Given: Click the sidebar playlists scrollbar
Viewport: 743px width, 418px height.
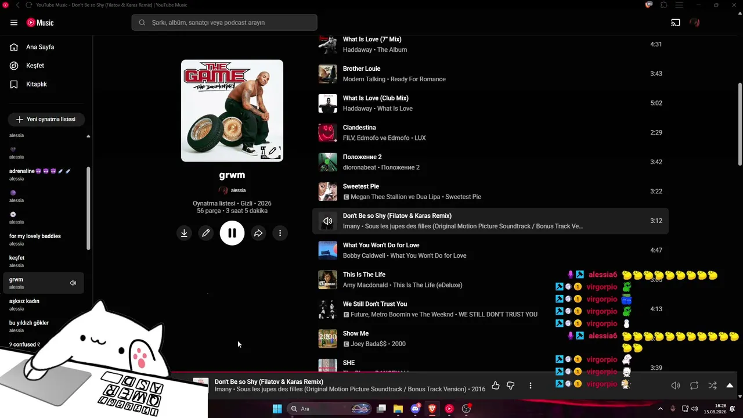Looking at the screenshot, I should coord(88,208).
